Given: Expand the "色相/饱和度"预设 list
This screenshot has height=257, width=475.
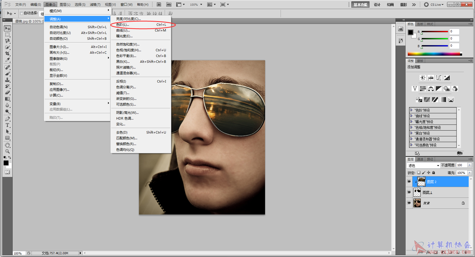Looking at the screenshot, I should 411,127.
